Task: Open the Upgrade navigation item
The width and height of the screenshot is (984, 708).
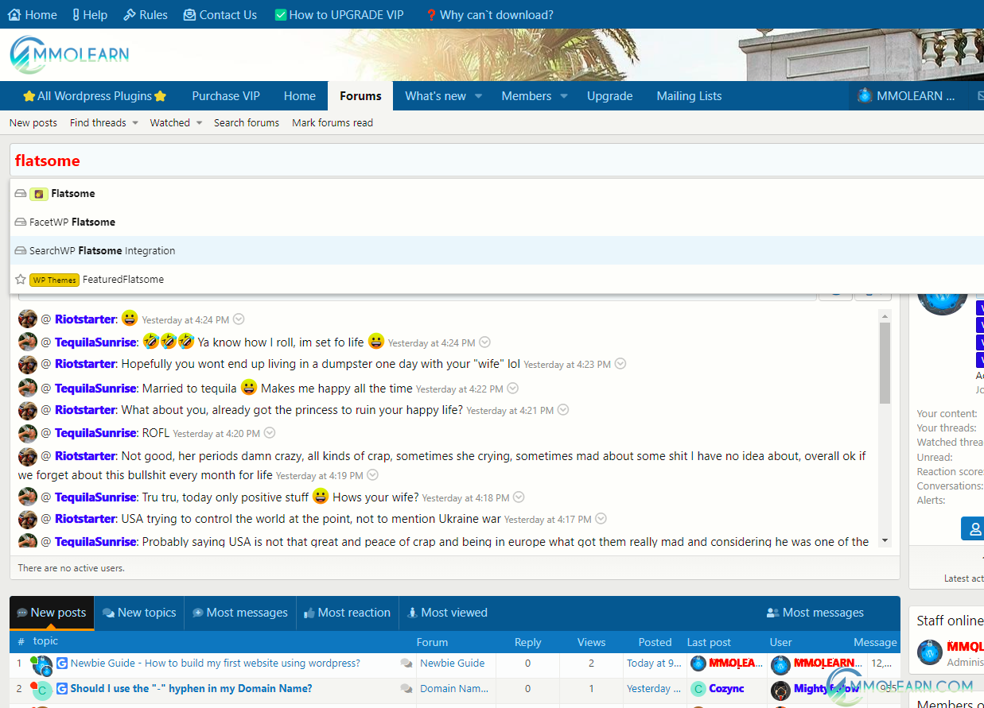Action: 609,96
